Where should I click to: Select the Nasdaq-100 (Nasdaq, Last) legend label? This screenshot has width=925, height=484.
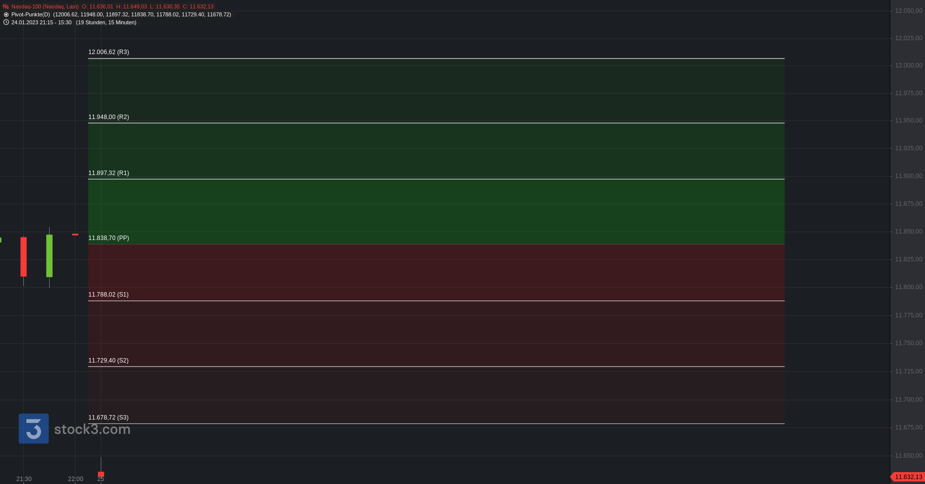(45, 6)
